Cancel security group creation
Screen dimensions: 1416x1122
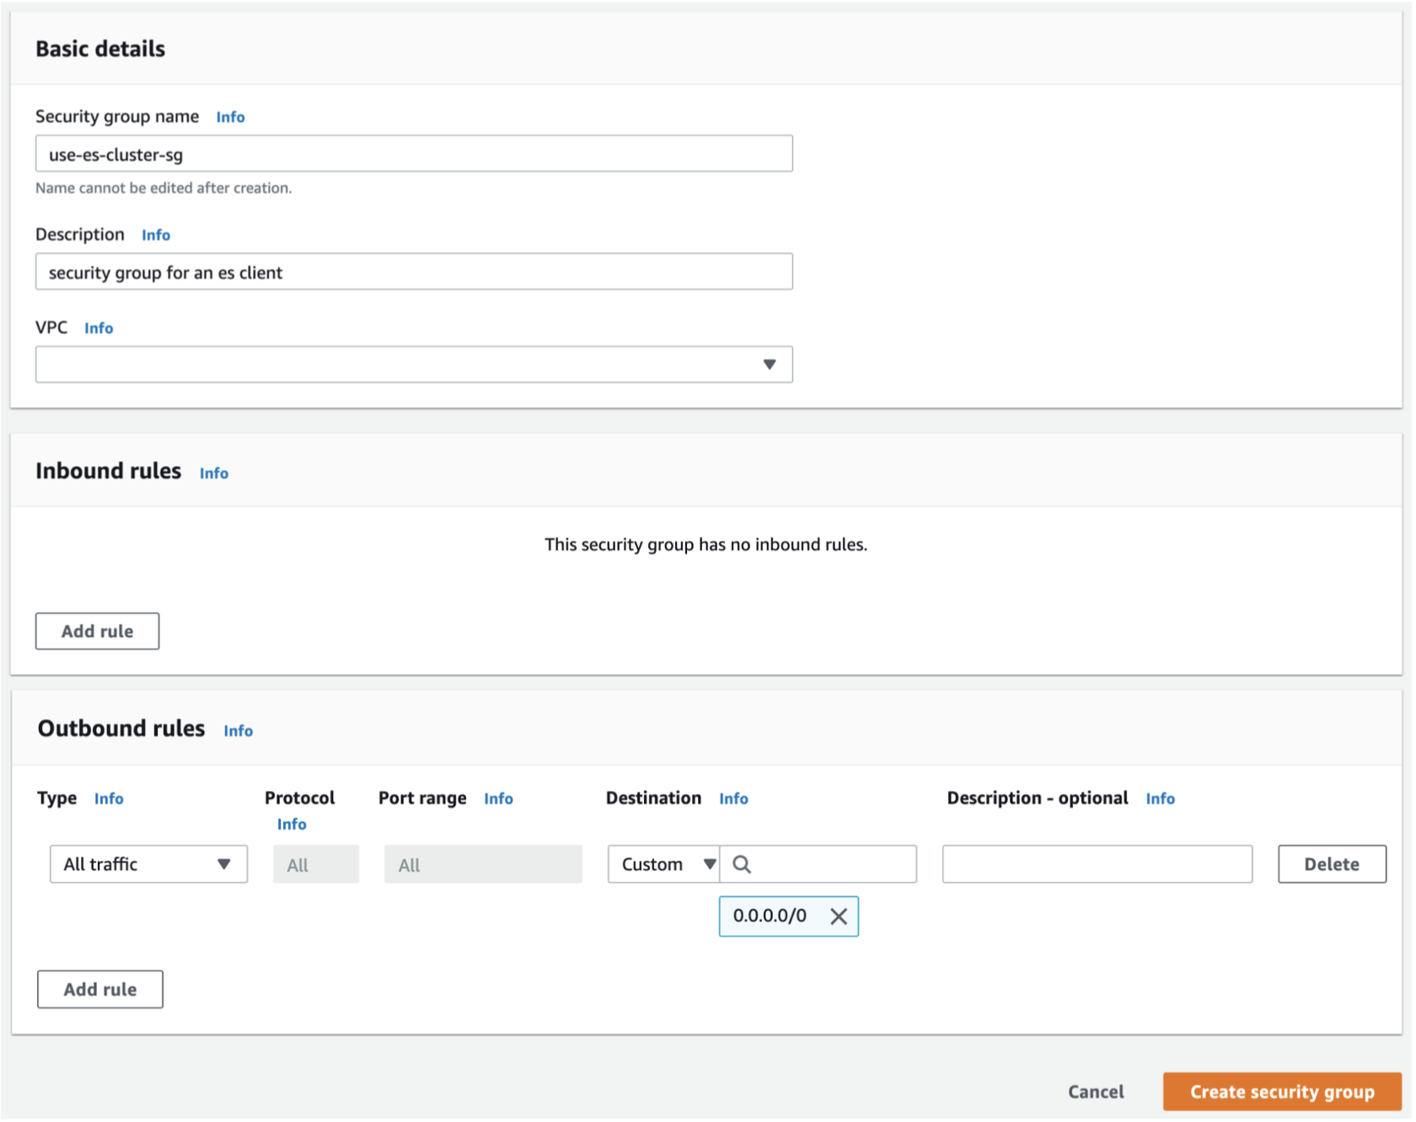tap(1096, 1093)
